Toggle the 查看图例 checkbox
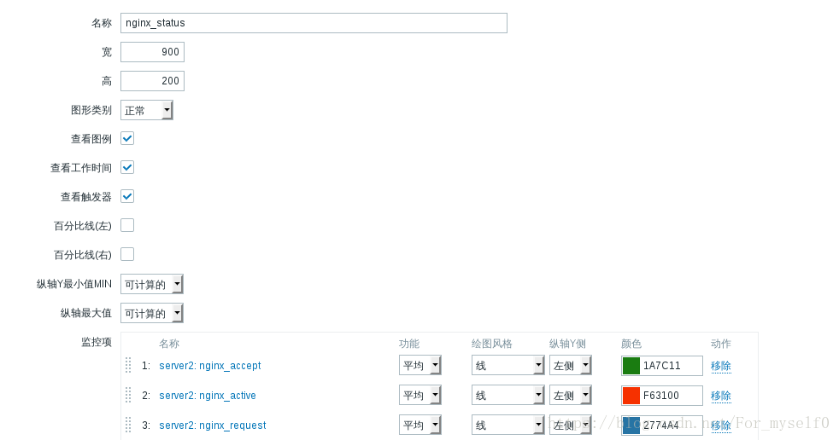The image size is (839, 440). (127, 138)
